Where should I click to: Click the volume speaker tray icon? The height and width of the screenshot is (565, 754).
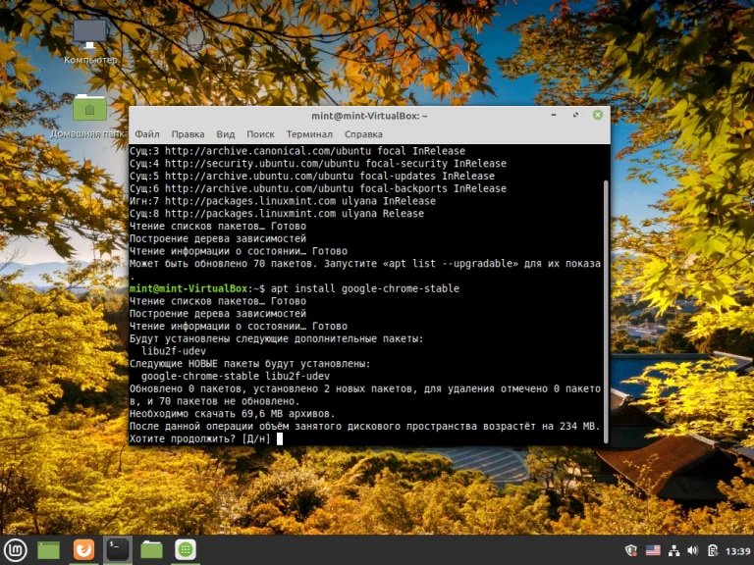(x=692, y=550)
